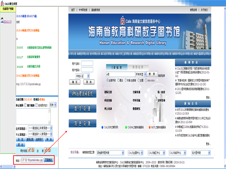226x169 pixels.
Task: Click the 地址 URL input field
Action: pyautogui.click(x=32, y=160)
